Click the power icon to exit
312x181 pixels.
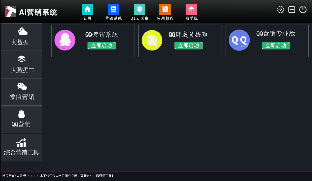[x=303, y=10]
